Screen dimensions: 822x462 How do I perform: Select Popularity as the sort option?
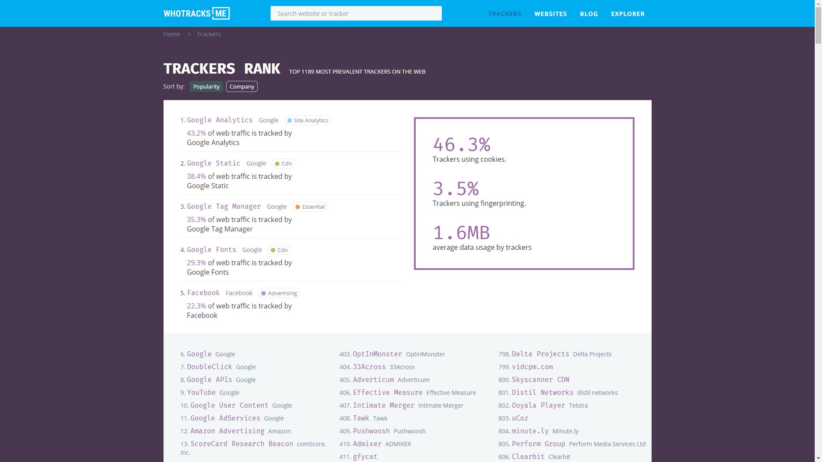(206, 86)
